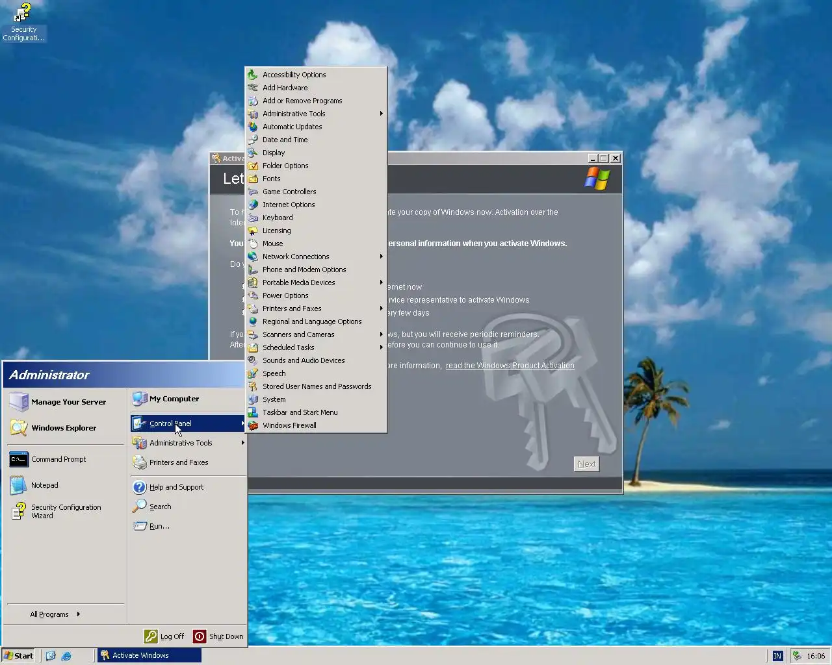Open Security Configuration Wizard in Start menu

click(66, 511)
